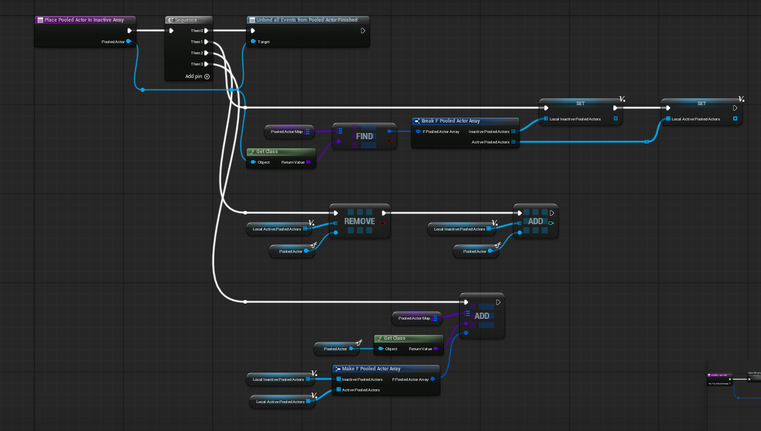
Task: Click Active Pooled Actors output pin on Break node
Action: tap(514, 142)
